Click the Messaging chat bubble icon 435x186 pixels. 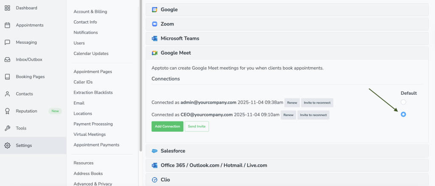tap(8, 42)
